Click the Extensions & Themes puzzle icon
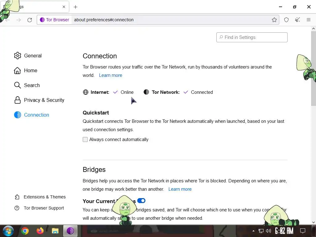316x237 pixels. point(17,197)
